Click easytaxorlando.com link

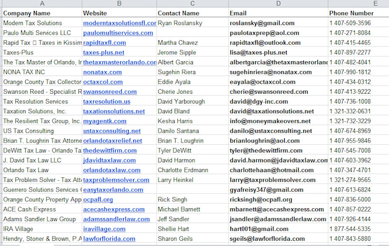(113, 190)
